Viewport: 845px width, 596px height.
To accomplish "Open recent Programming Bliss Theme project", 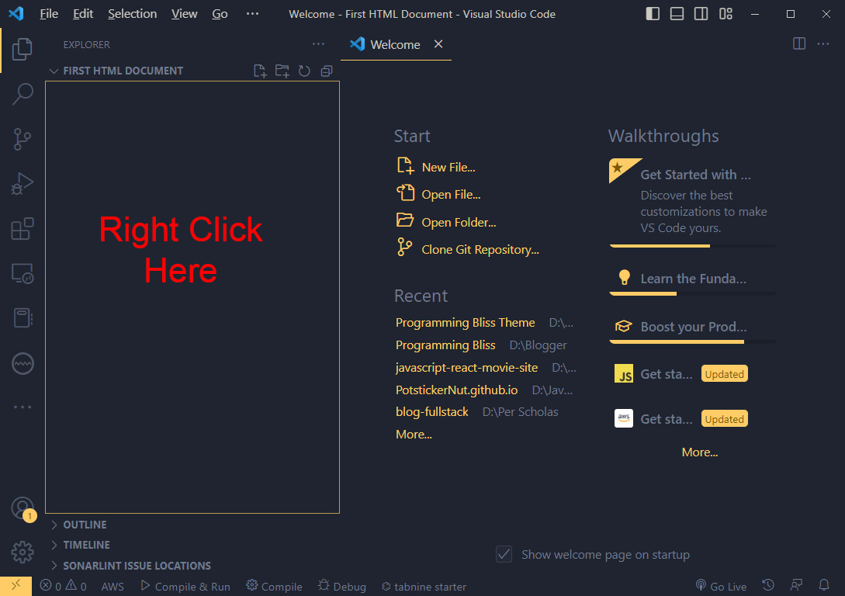I will click(465, 322).
